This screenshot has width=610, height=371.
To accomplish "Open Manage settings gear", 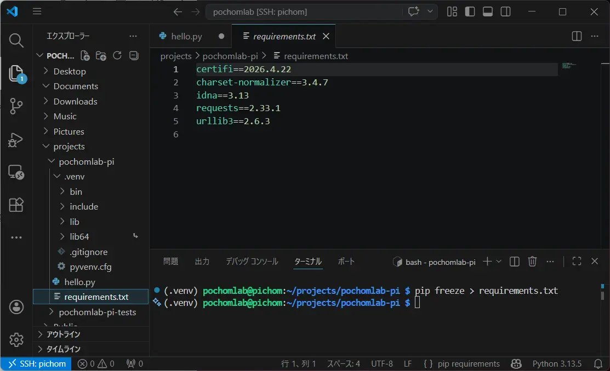I will point(16,340).
